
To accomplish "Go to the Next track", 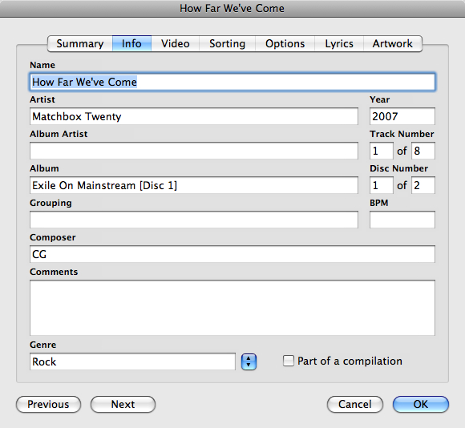I will point(123,404).
